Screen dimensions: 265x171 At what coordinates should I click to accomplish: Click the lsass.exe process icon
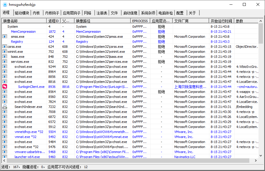[5, 57]
